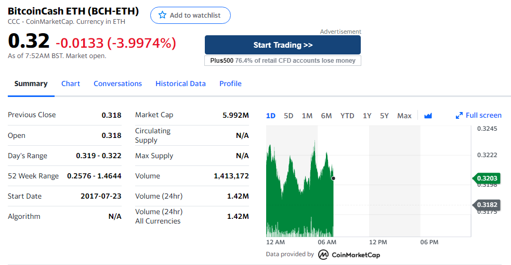Image resolution: width=511 pixels, height=265 pixels.
Task: Show the Max chart range
Action: click(x=404, y=116)
